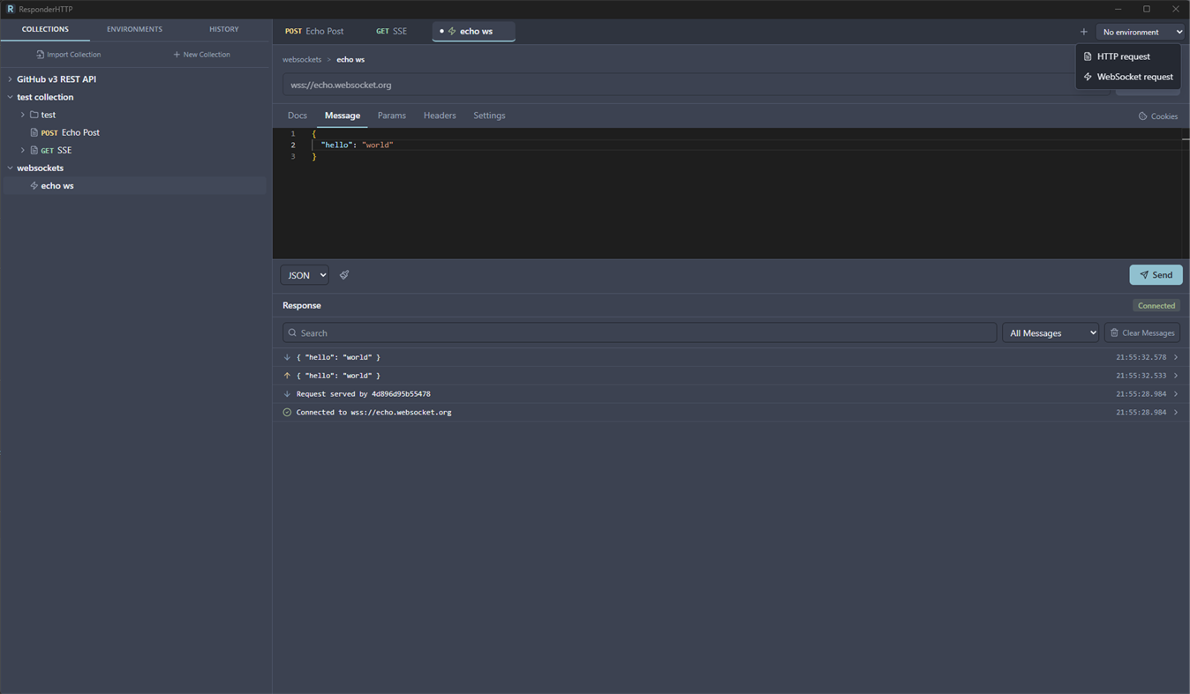1190x694 pixels.
Task: Select the GET SSE request tab
Action: [x=391, y=32]
